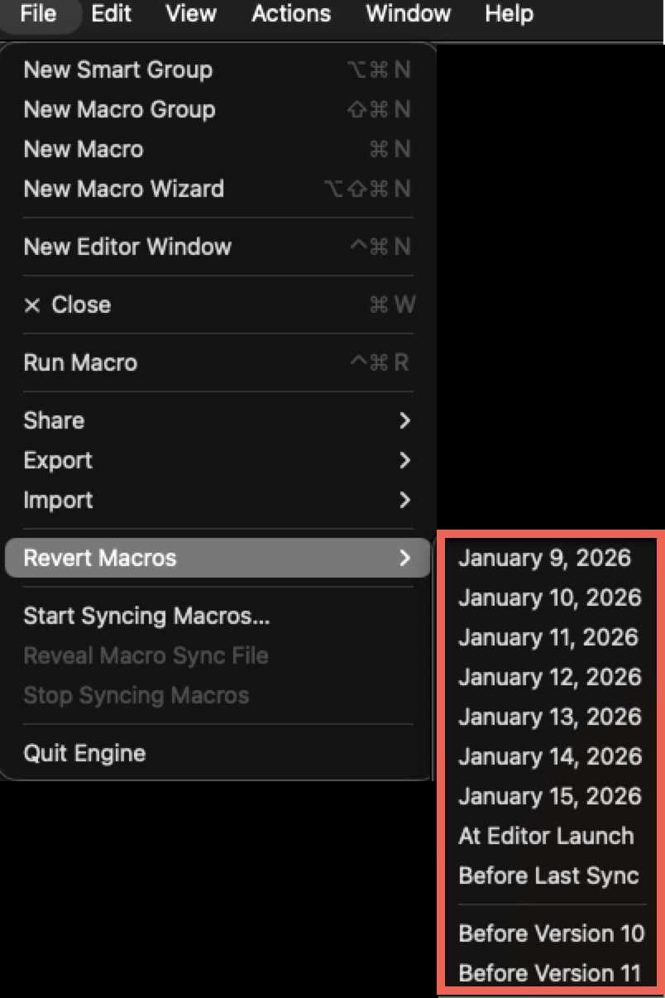The image size is (665, 998).
Task: Choose Run Macro
Action: point(80,362)
